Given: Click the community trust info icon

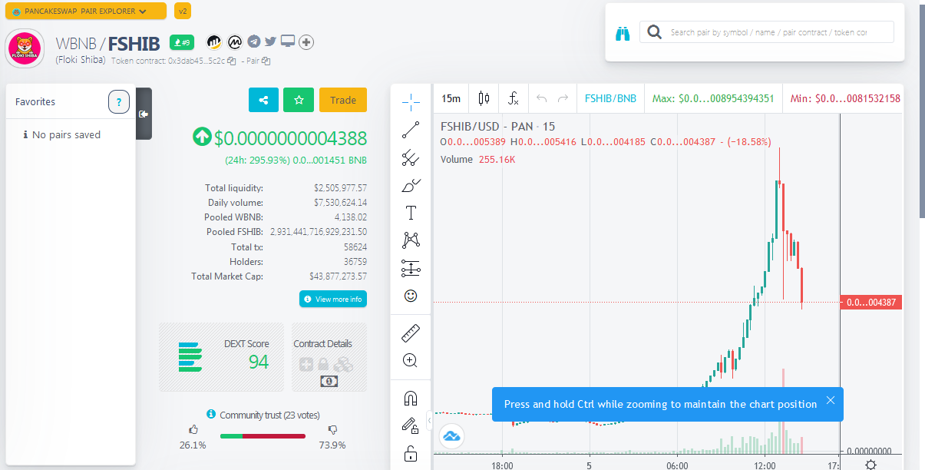Looking at the screenshot, I should (211, 414).
